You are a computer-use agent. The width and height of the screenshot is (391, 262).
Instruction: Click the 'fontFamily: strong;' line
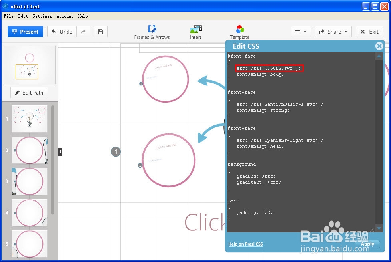tap(263, 110)
